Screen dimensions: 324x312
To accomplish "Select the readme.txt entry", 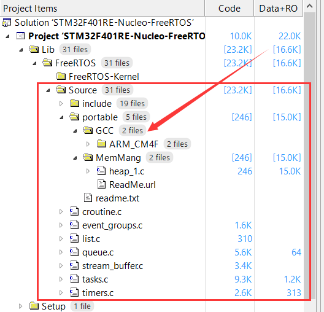I will [x=117, y=198].
